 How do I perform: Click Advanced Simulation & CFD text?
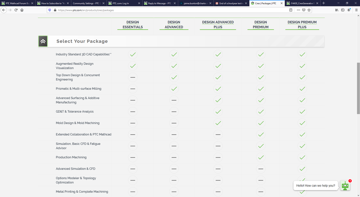(x=75, y=169)
